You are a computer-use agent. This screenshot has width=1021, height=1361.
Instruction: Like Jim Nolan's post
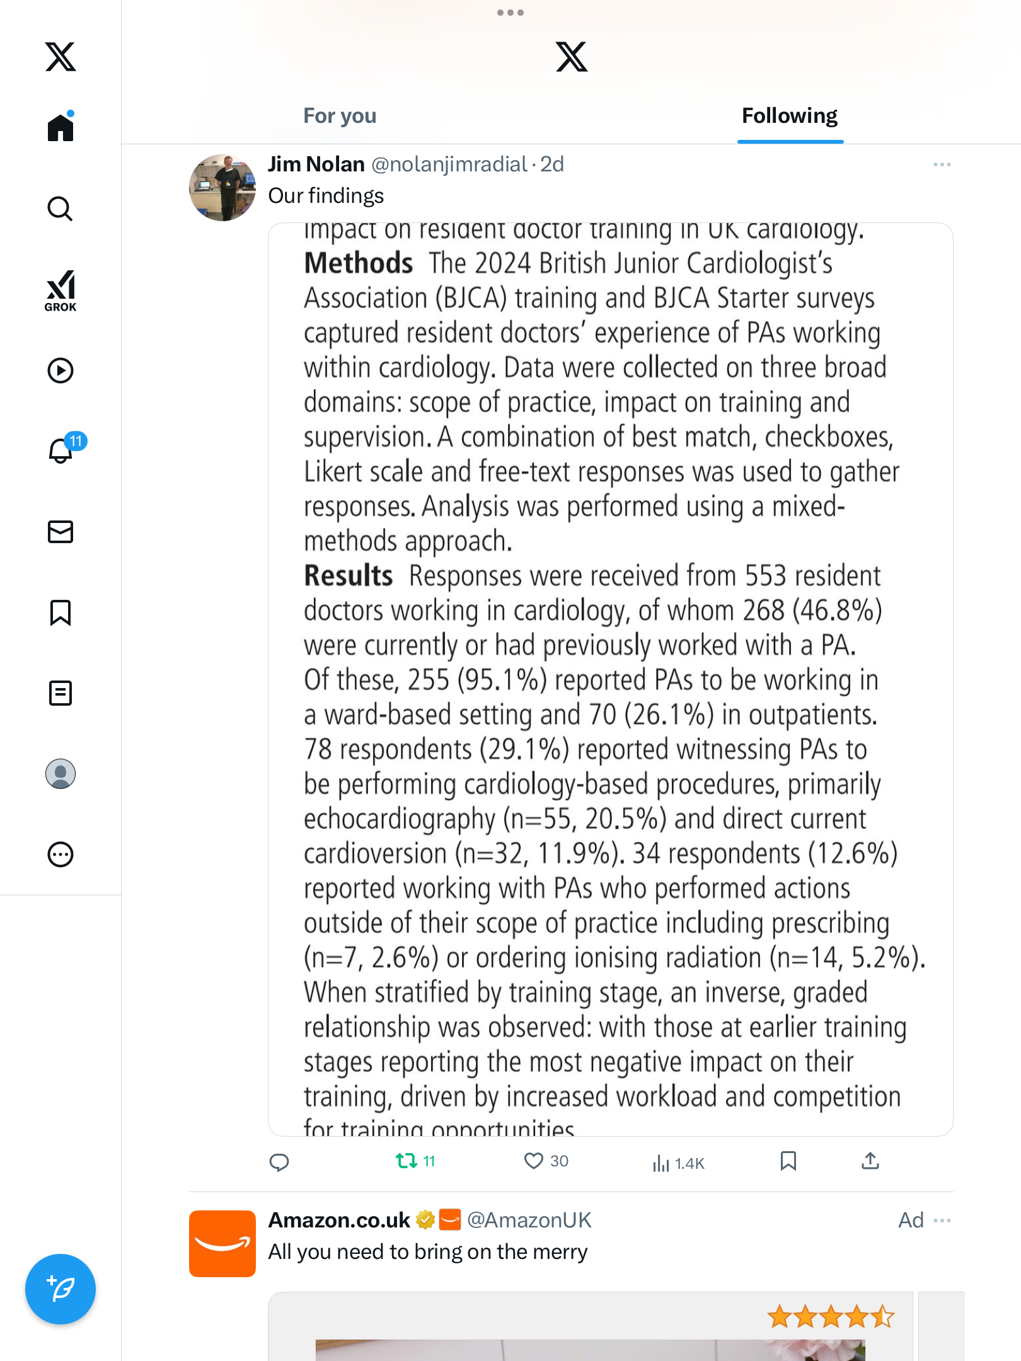[x=534, y=1161]
